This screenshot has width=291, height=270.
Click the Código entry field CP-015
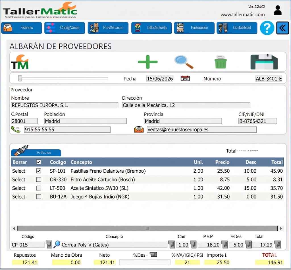click(x=28, y=245)
